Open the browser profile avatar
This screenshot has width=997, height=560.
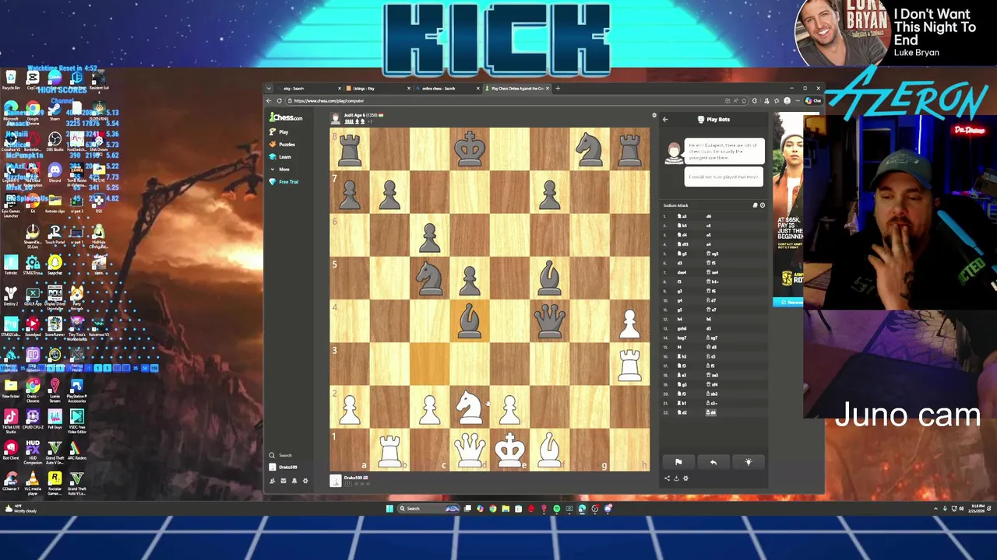[787, 100]
